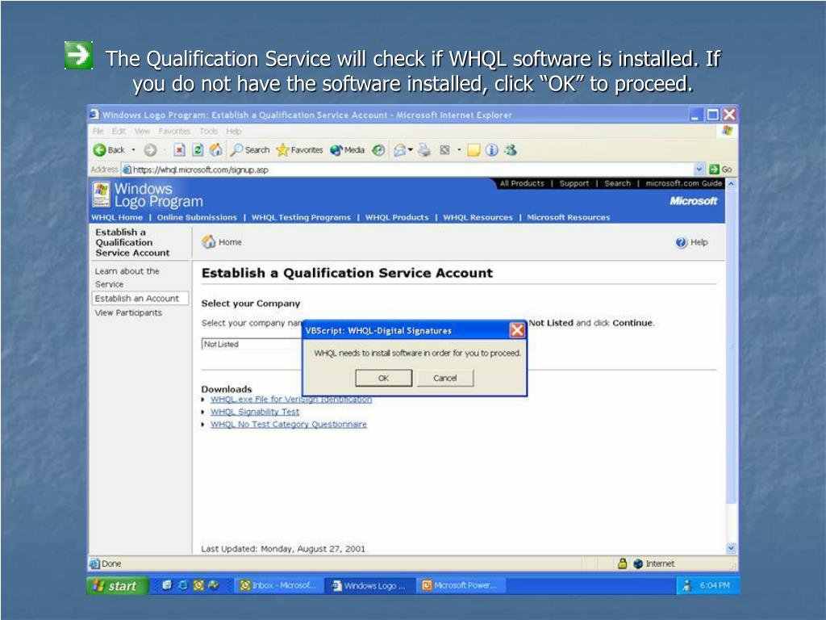This screenshot has width=826, height=620.
Task: Select View Participants in sidebar
Action: click(x=128, y=312)
